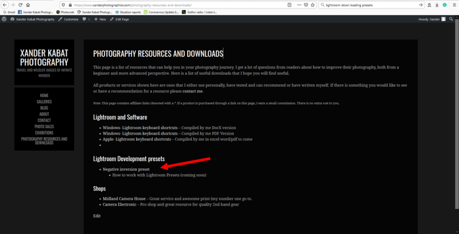The width and height of the screenshot is (459, 234).
Task: Open Windows- Lightroom keyboard shortcuts PDF link
Action: tap(140, 134)
